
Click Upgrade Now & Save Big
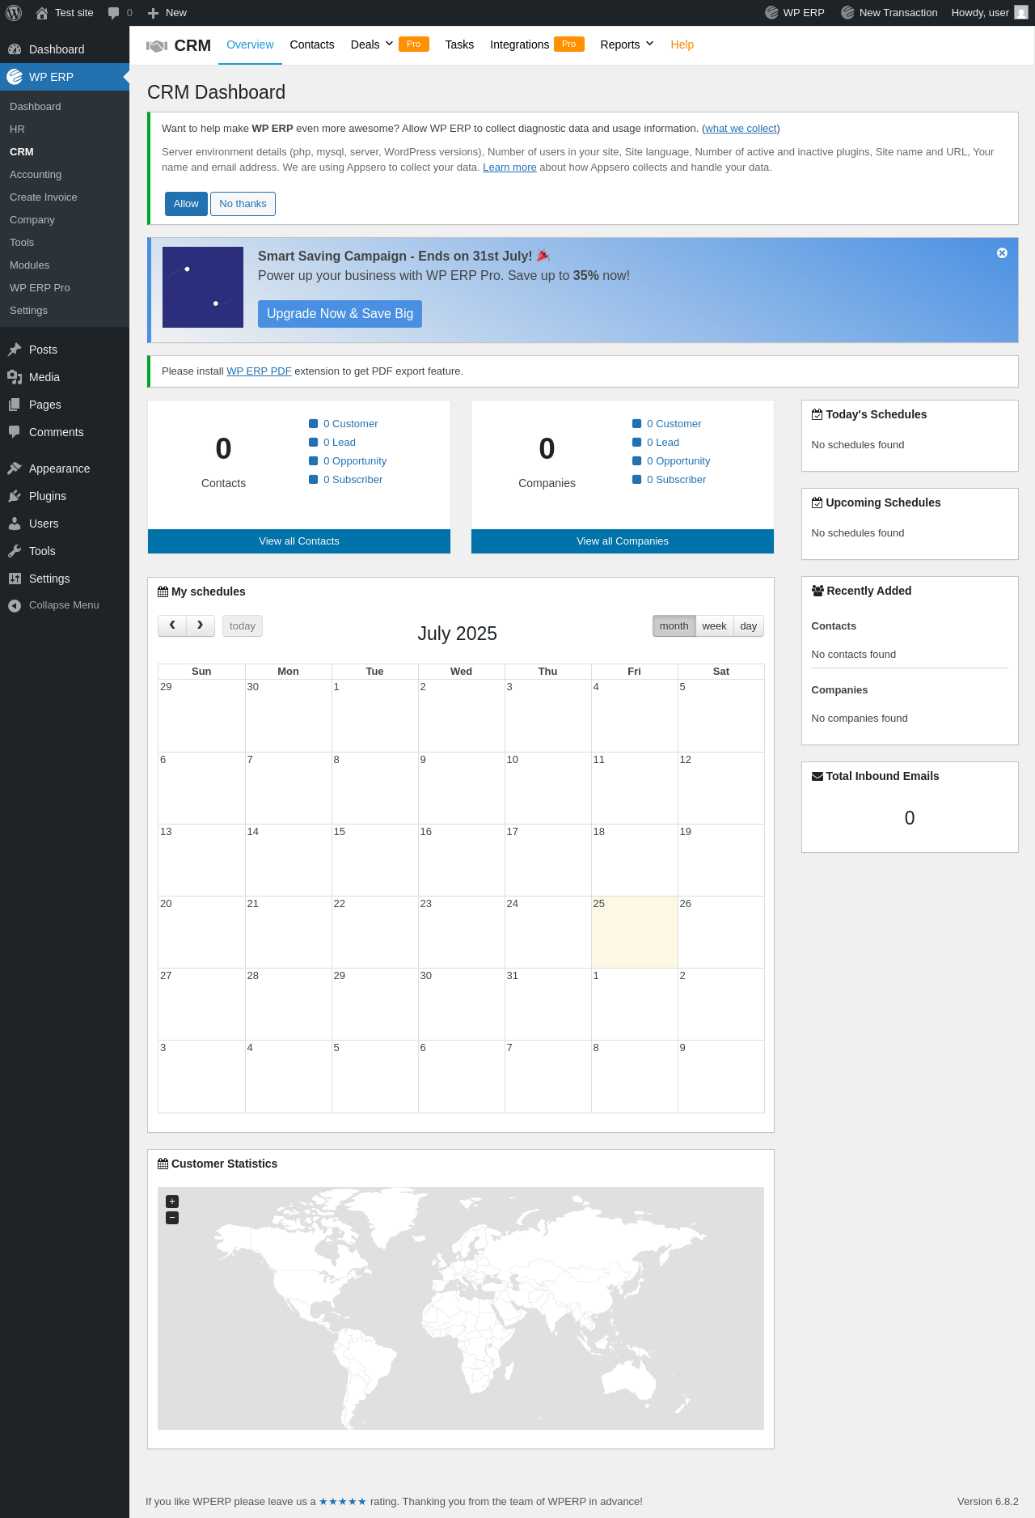pos(340,314)
